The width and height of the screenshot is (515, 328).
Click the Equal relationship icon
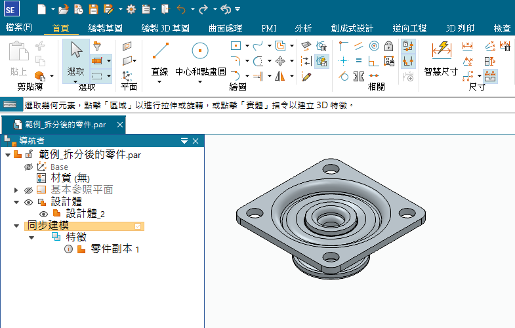pyautogui.click(x=359, y=61)
